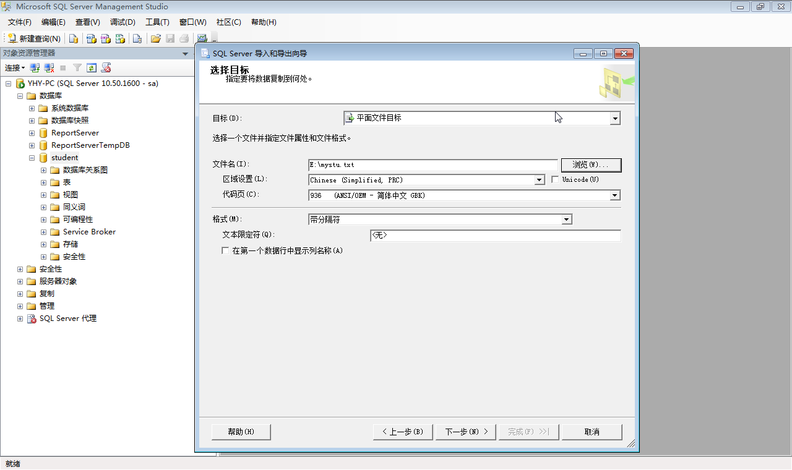The height and width of the screenshot is (470, 792).
Task: Click the Activity Monitor toolbar icon
Action: click(x=202, y=38)
